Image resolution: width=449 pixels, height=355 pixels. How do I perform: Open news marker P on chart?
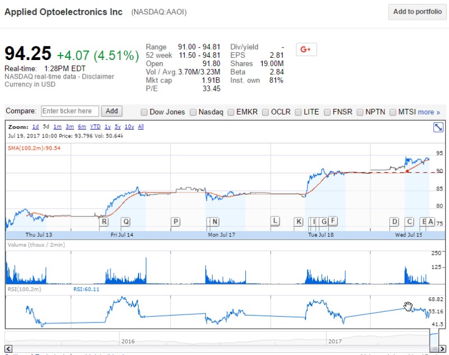pos(176,222)
